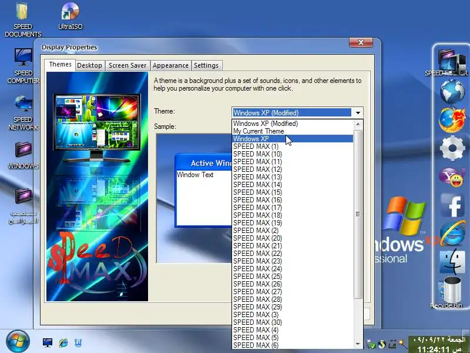This screenshot has width=470, height=353.
Task: Switch to the Desktop tab
Action: pyautogui.click(x=89, y=65)
